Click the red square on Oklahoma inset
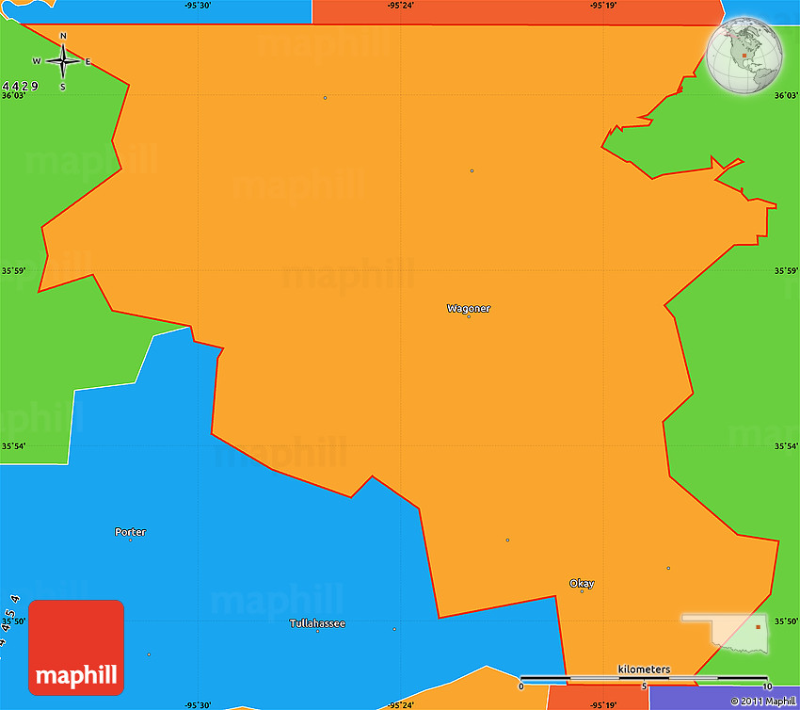This screenshot has height=710, width=800. [758, 627]
